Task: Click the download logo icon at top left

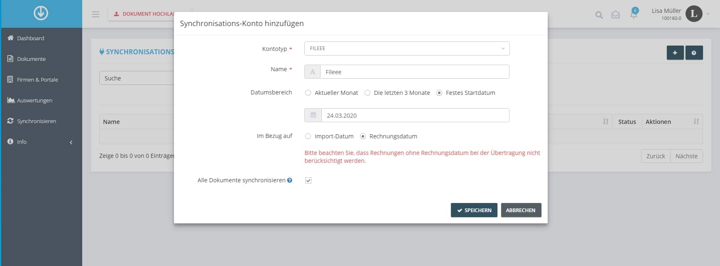Action: click(x=41, y=13)
